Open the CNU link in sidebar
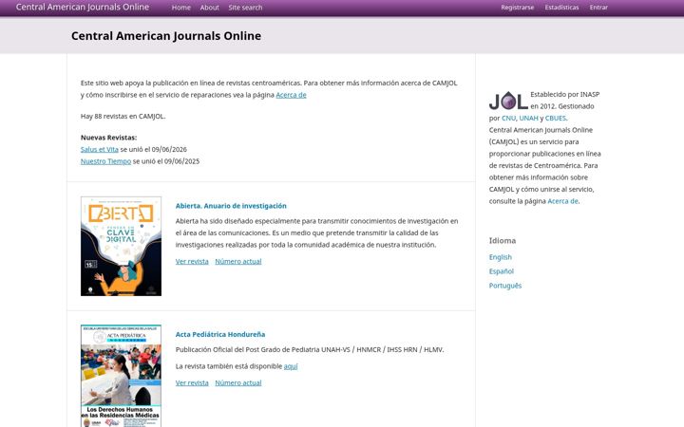This screenshot has height=427, width=684. pyautogui.click(x=508, y=118)
